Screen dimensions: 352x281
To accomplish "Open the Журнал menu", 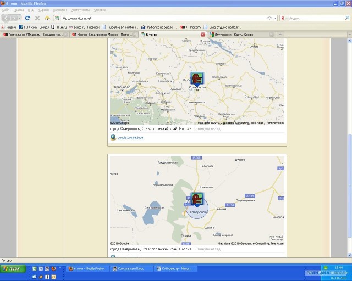I will point(43,10).
